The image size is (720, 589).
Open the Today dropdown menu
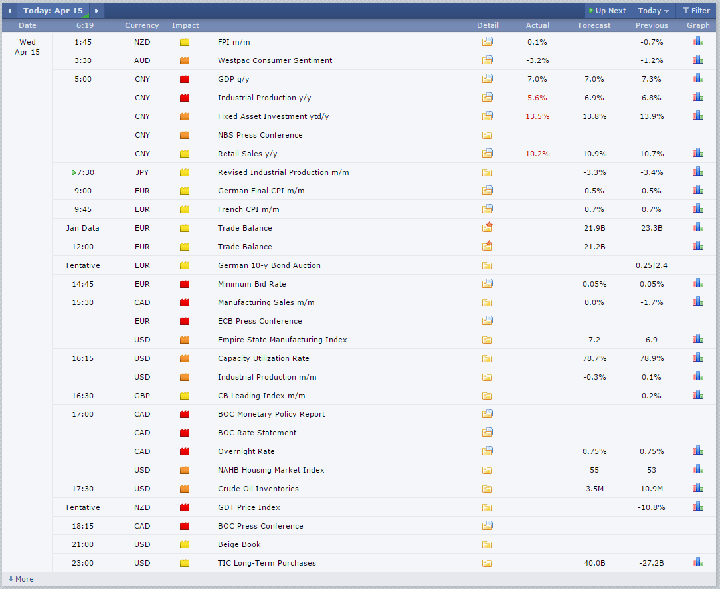[653, 11]
